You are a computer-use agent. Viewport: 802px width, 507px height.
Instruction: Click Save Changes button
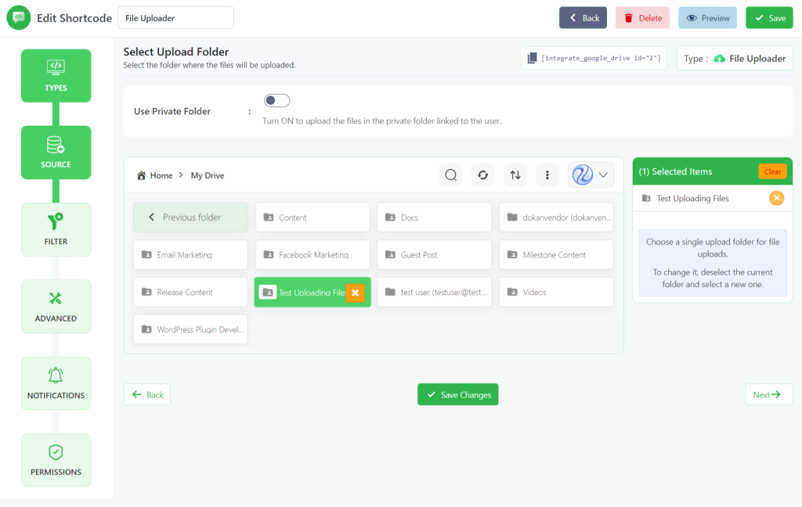click(457, 394)
